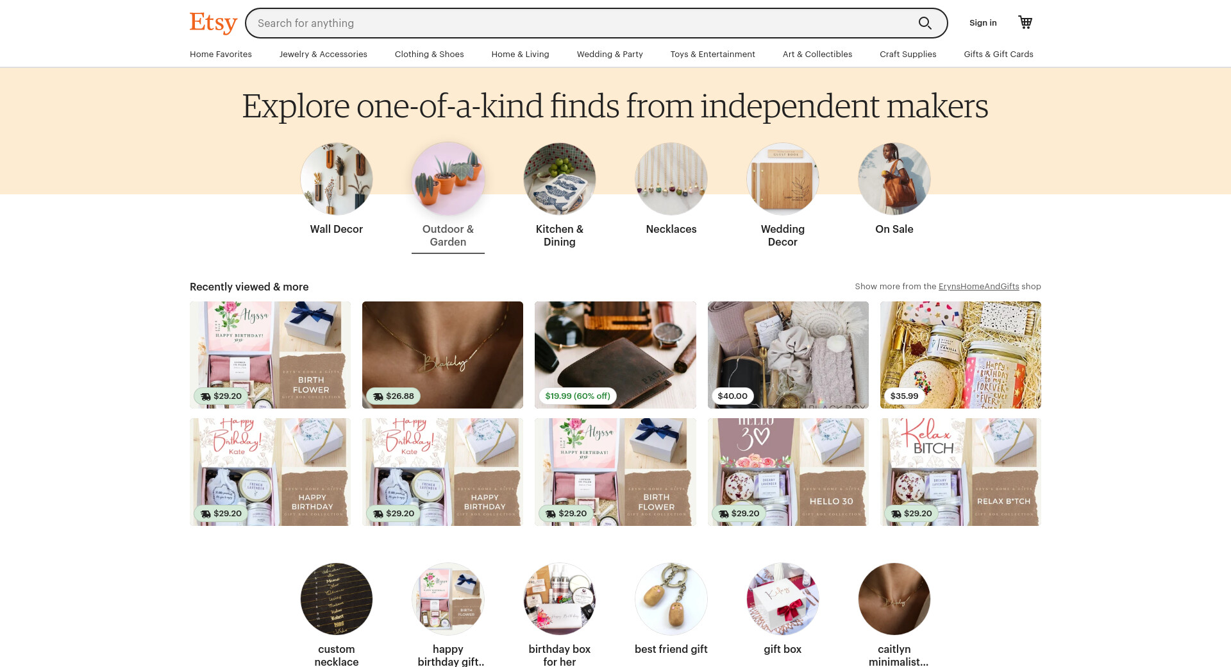Click the shopping cart icon
1231x667 pixels.
(1025, 22)
